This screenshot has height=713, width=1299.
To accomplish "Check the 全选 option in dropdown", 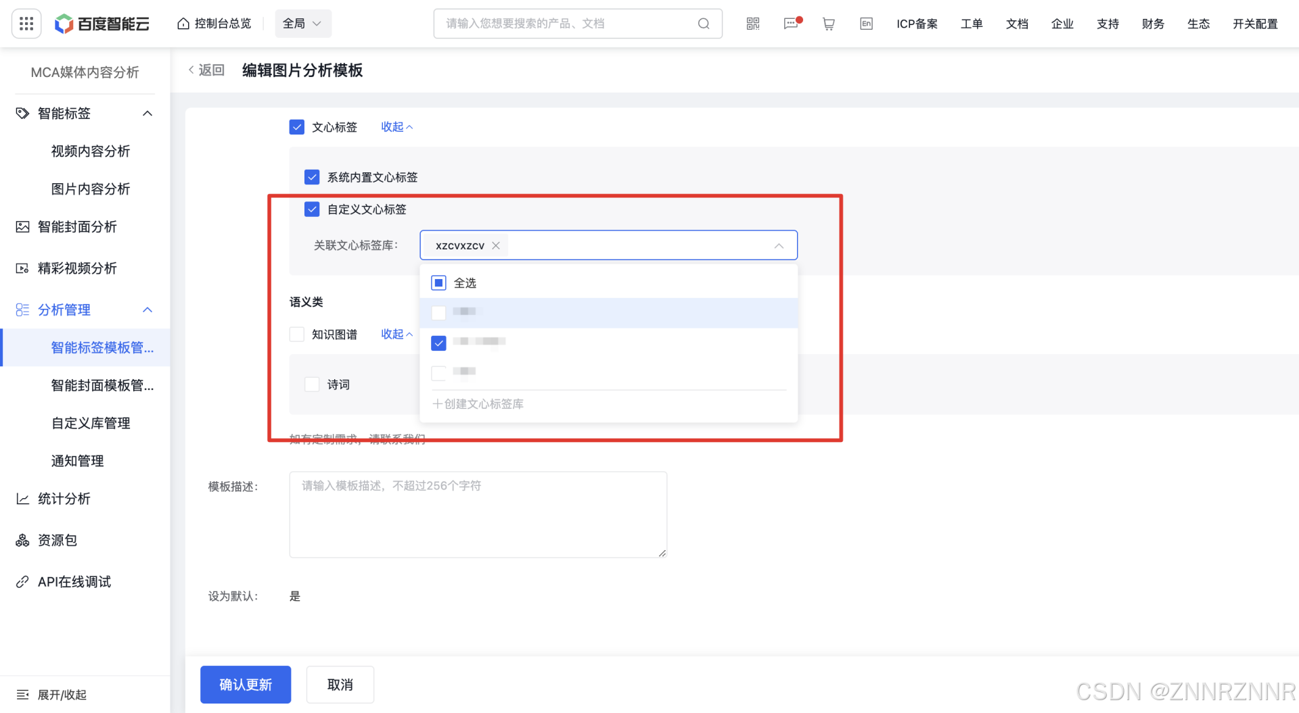I will click(x=438, y=283).
